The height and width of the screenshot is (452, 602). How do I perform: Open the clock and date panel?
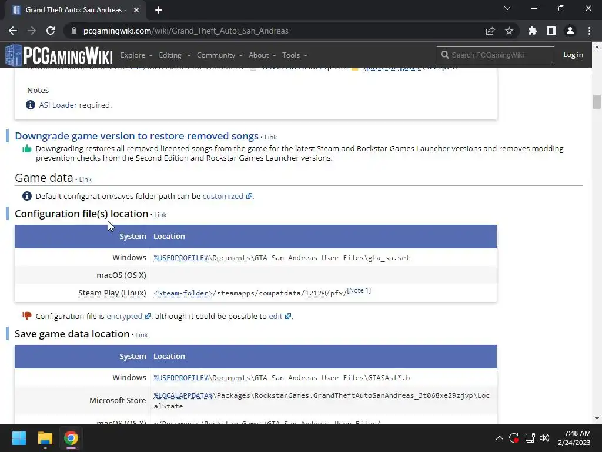click(x=574, y=438)
